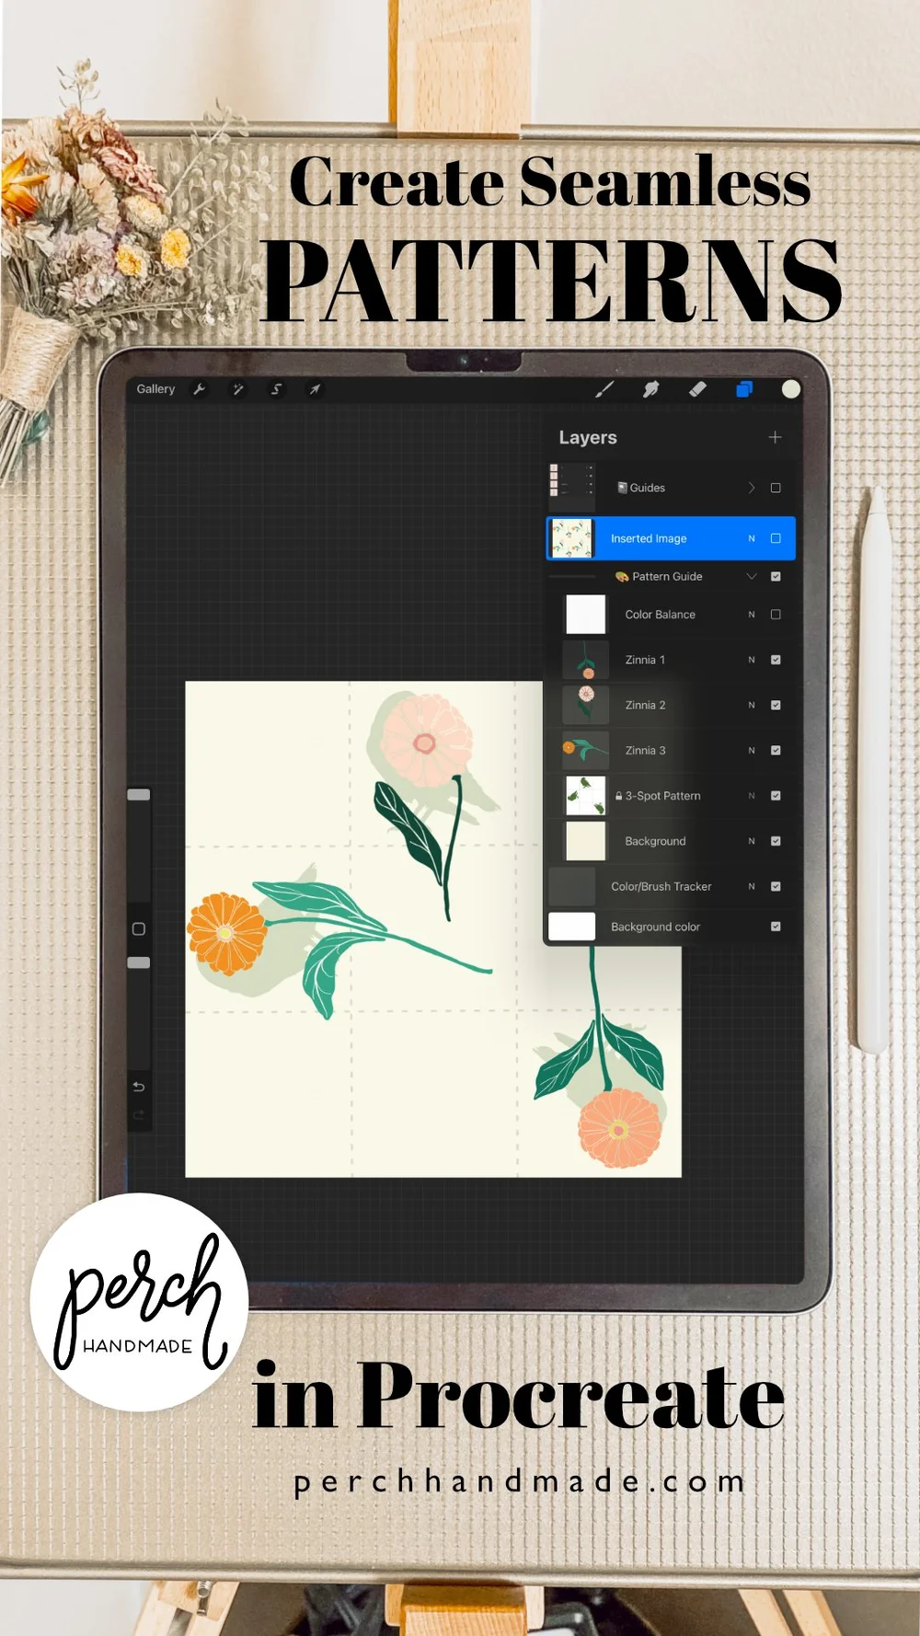Select the Inserted Image layer thumbnail

click(x=571, y=538)
